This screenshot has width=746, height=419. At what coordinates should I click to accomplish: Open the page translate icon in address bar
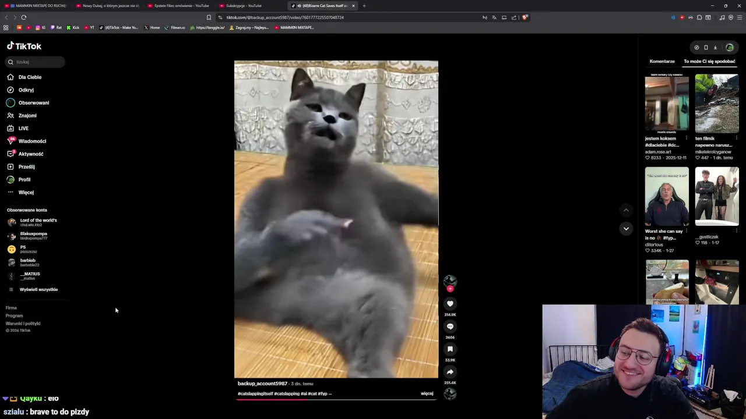tap(494, 17)
